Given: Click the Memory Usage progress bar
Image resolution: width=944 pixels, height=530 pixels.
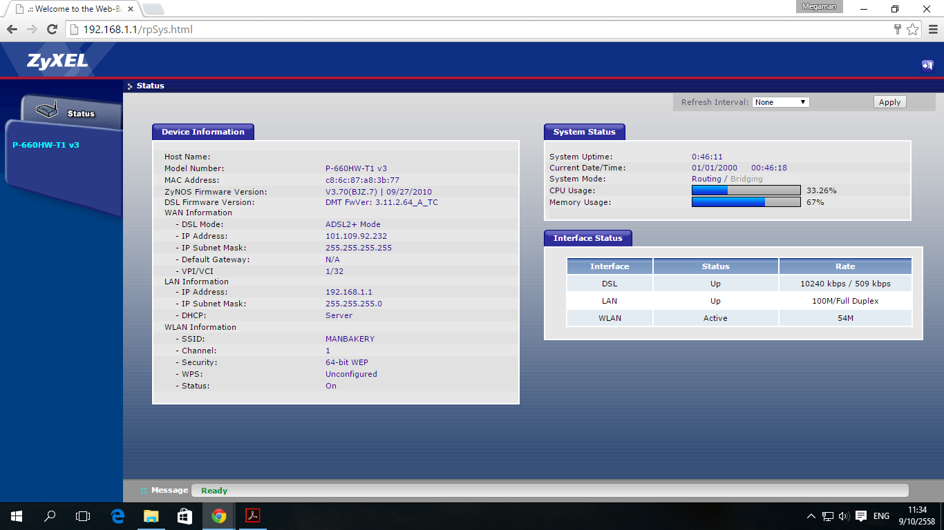Looking at the screenshot, I should pyautogui.click(x=746, y=202).
